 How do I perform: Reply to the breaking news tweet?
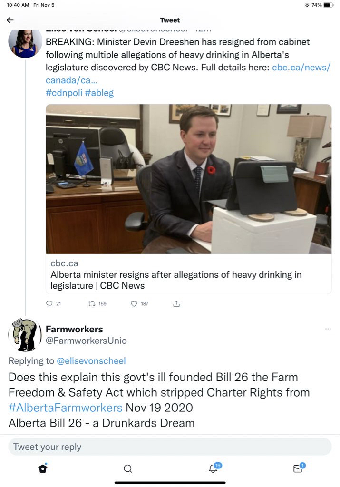[49, 303]
